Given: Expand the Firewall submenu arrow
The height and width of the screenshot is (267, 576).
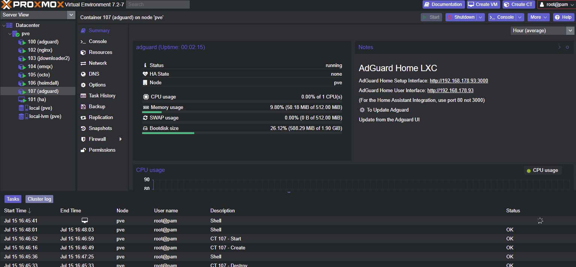Looking at the screenshot, I should tap(121, 139).
